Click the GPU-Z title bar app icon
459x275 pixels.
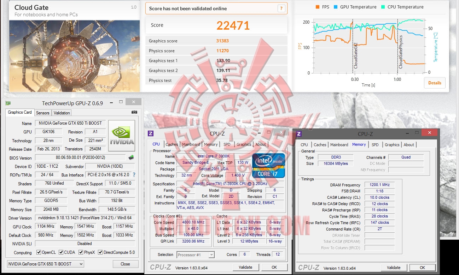(8, 103)
